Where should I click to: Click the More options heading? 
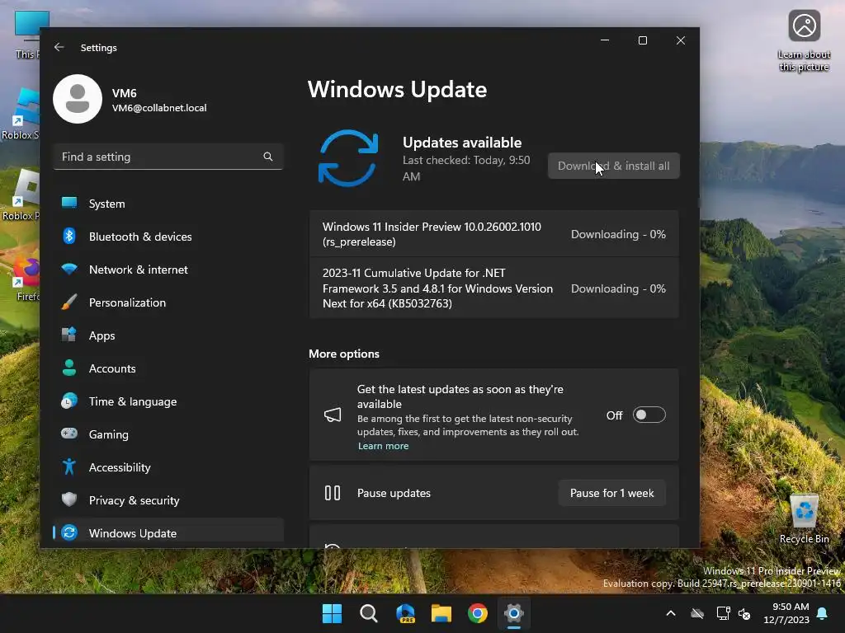click(x=344, y=354)
